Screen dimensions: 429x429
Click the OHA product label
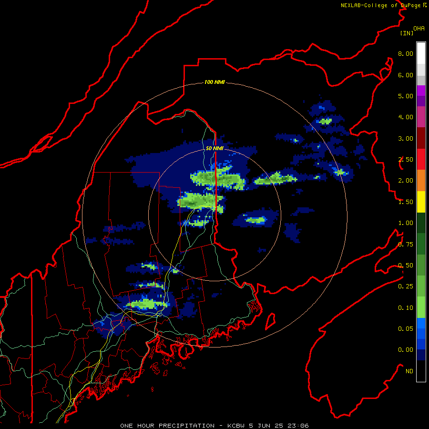tap(419, 29)
